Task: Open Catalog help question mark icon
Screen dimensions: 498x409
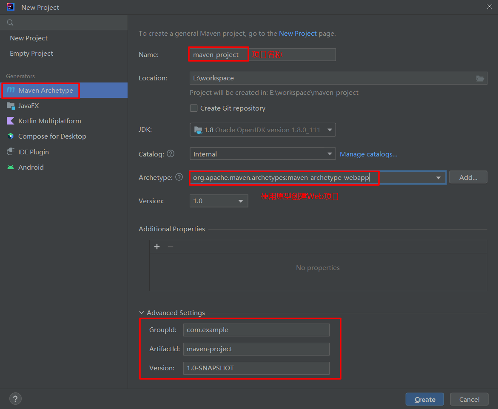Action: [x=171, y=153]
